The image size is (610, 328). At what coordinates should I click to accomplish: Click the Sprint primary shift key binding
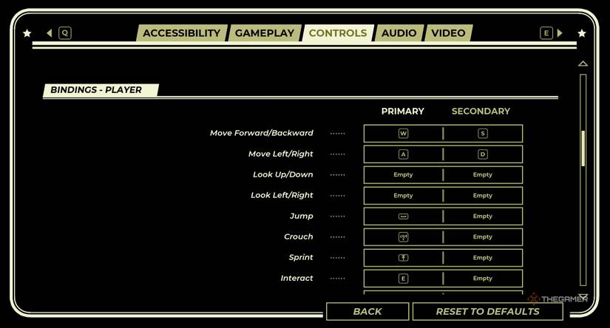pos(403,258)
